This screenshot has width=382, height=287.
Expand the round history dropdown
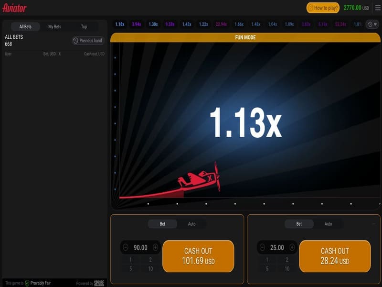(x=371, y=24)
